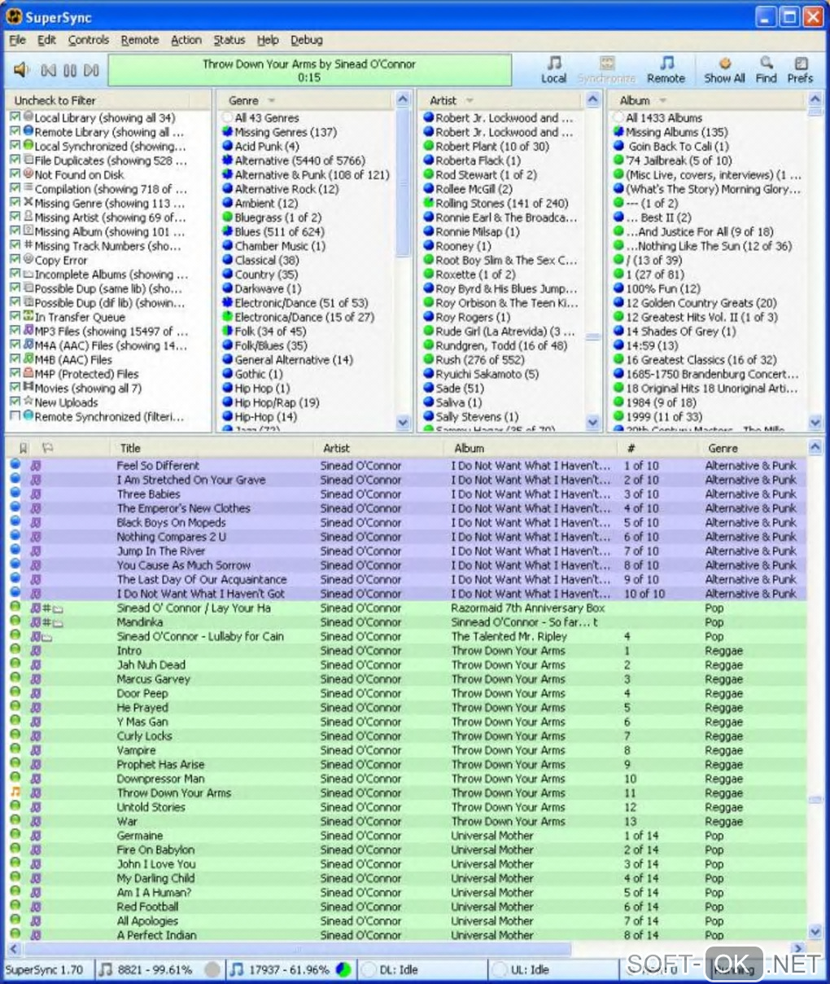Uncheck the Remote Library filter
Screen dimensions: 830x984
tap(15, 132)
